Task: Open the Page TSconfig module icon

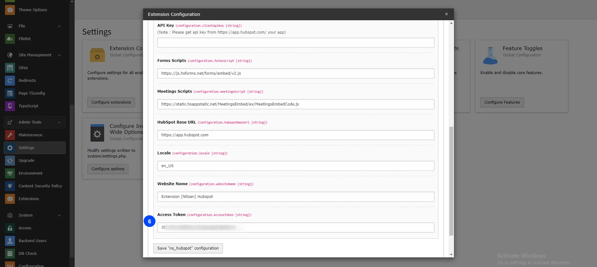Action: pyautogui.click(x=10, y=93)
